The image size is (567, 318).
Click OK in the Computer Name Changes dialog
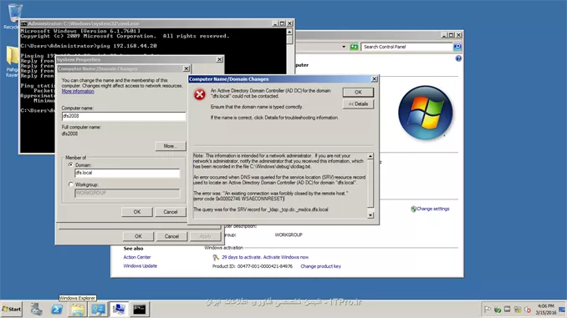(137, 212)
